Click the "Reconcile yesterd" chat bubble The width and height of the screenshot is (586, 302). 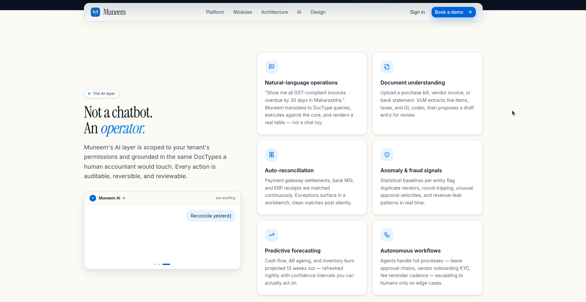211,216
